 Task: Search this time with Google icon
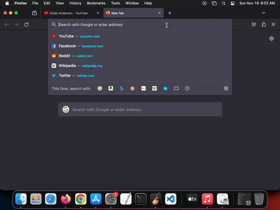[x=100, y=88]
